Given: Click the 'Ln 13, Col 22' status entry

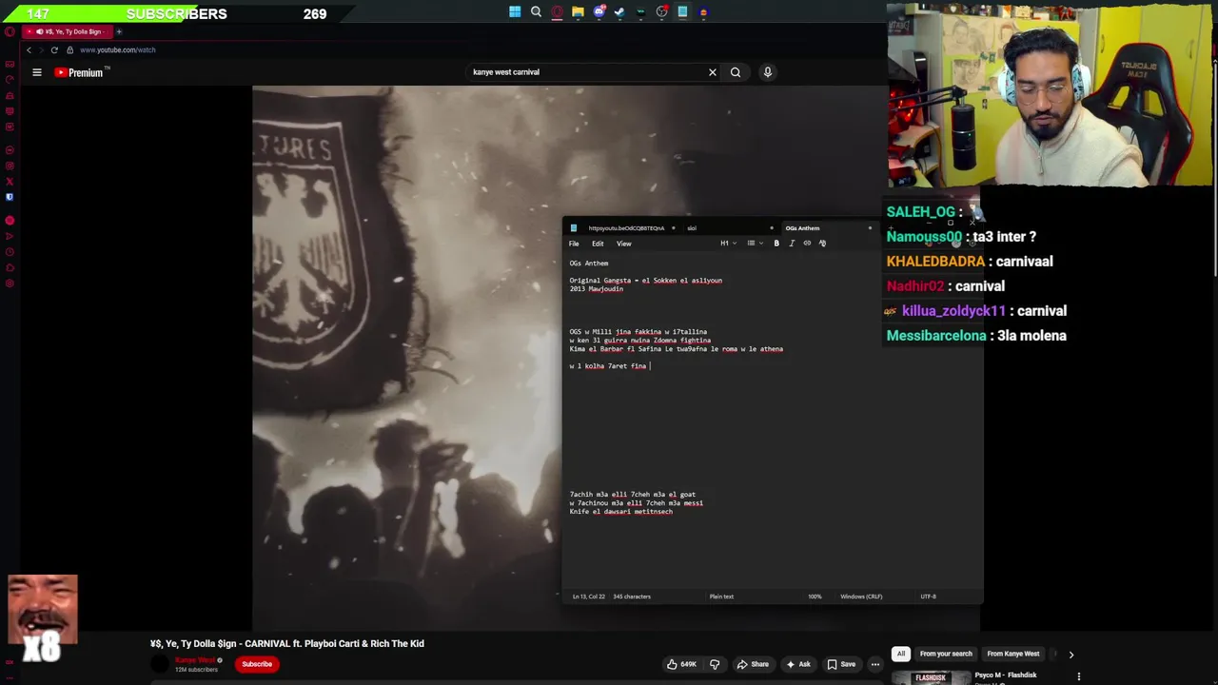Looking at the screenshot, I should tap(589, 597).
